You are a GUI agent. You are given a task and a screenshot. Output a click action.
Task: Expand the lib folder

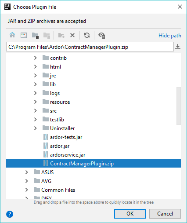35,84
